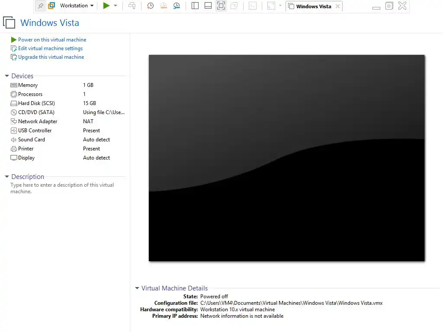Viewport: 443px width, 332px height.
Task: Click the configuration file path
Action: pyautogui.click(x=291, y=303)
